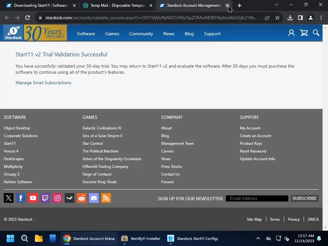Share this page via the share icon
This screenshot has height=246, width=328.
click(x=267, y=18)
